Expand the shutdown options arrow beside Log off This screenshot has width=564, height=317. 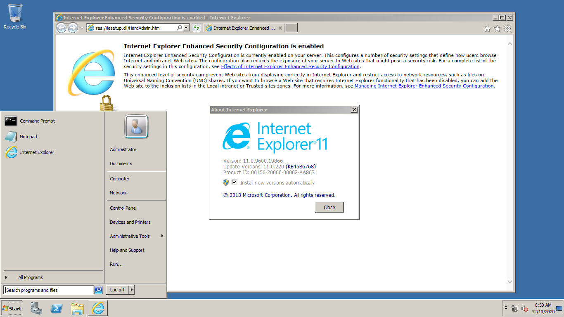[132, 290]
